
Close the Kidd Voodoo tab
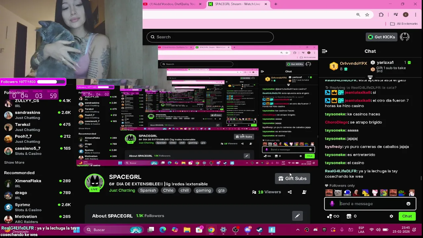pyautogui.click(x=200, y=4)
